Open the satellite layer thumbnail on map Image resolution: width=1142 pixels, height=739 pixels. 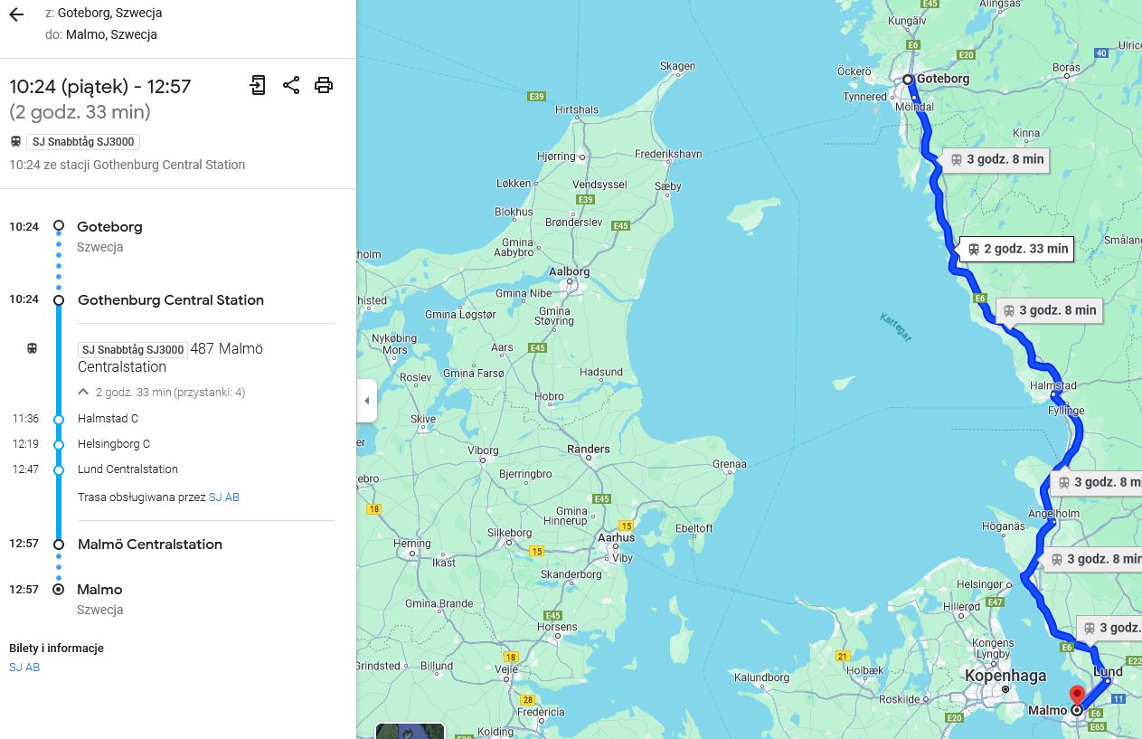click(410, 731)
